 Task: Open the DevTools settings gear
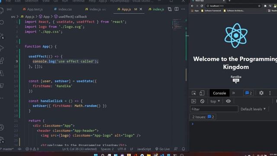pyautogui.click(x=261, y=93)
